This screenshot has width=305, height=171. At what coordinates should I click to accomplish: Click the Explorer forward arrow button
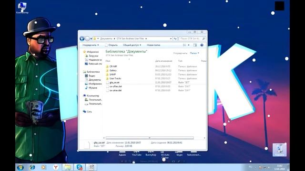87,38
